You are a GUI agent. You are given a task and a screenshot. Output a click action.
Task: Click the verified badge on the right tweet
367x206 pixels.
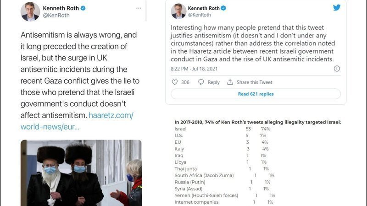[223, 8]
